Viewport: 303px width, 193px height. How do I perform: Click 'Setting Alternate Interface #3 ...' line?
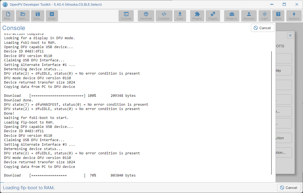pyautogui.click(x=39, y=145)
